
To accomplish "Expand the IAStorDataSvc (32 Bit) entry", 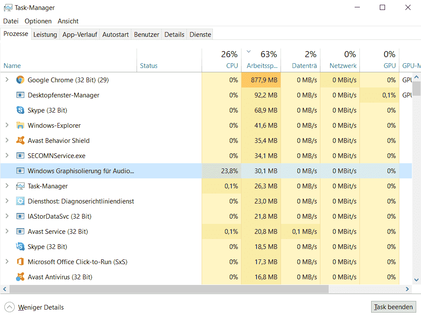I will pos(7,216).
